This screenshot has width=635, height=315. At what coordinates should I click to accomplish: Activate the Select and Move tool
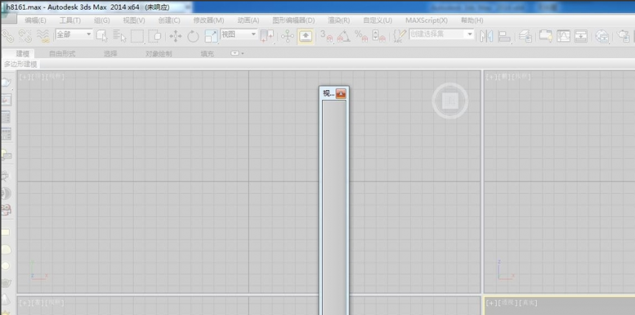tap(175, 36)
